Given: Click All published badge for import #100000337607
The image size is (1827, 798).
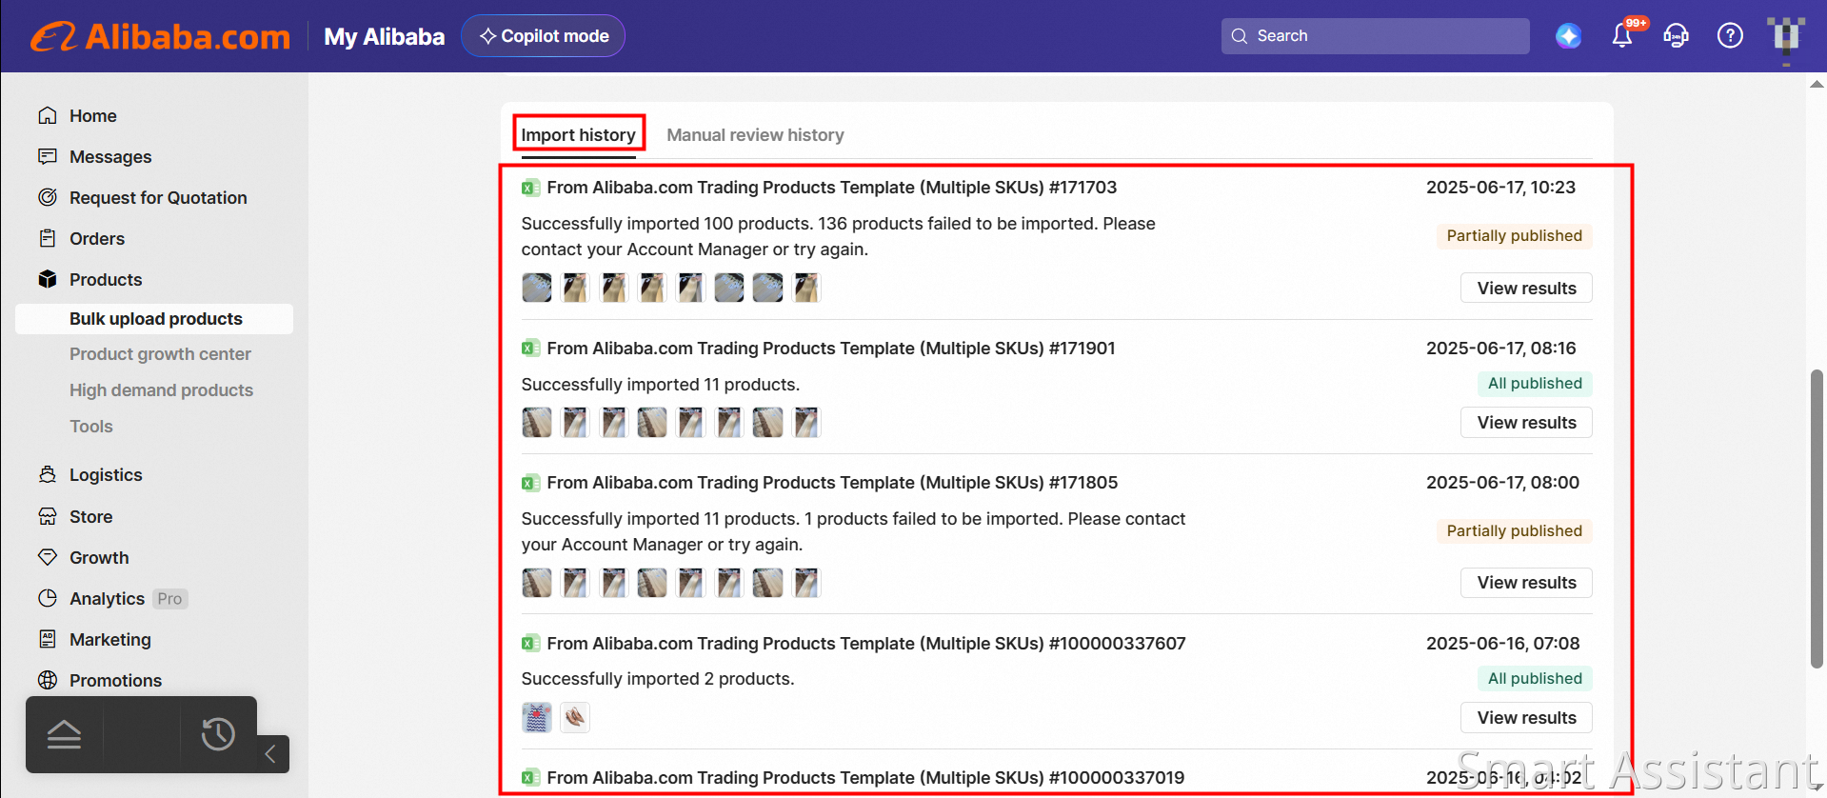Looking at the screenshot, I should point(1535,678).
